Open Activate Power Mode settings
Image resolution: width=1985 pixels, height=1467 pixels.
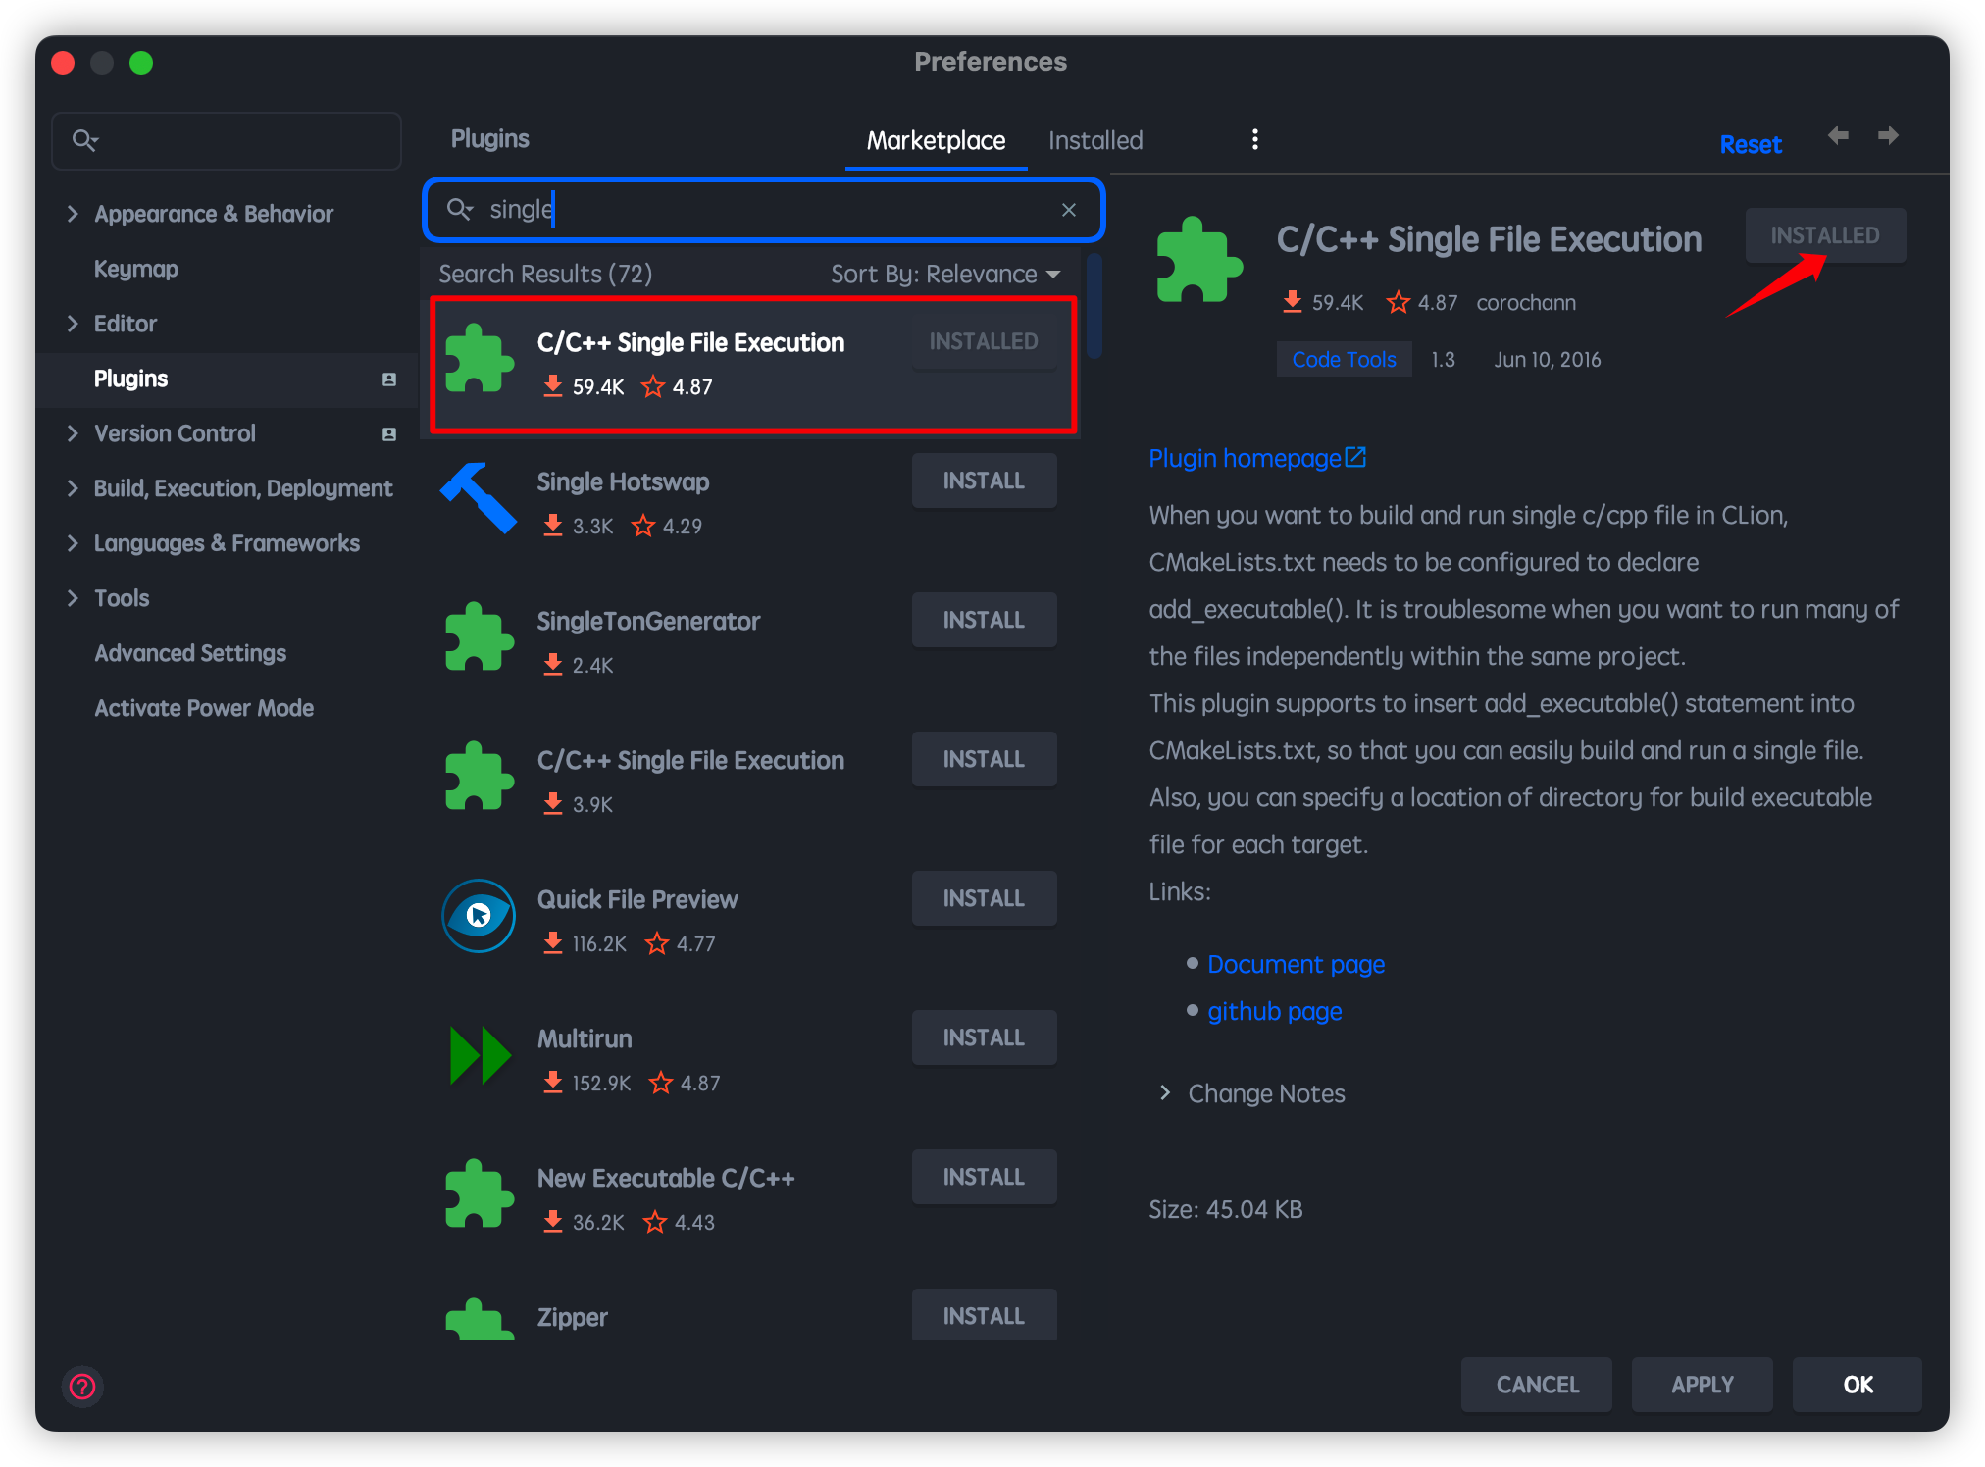click(204, 708)
